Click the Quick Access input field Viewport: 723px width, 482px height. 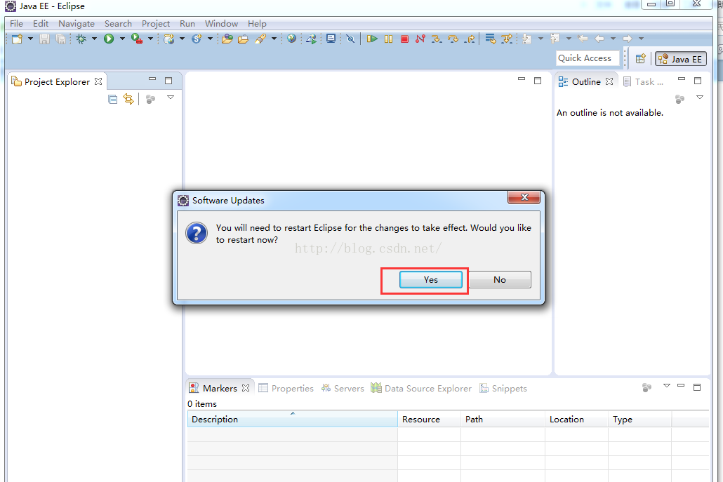click(x=588, y=58)
